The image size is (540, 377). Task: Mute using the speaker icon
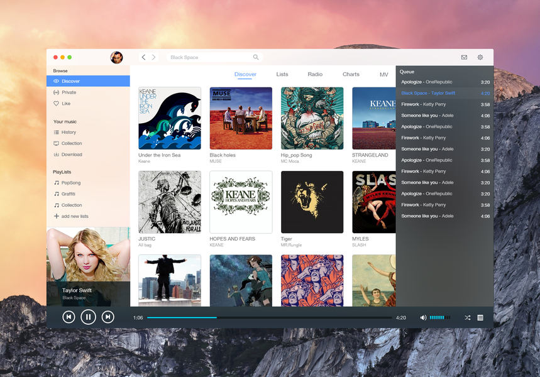click(x=423, y=318)
